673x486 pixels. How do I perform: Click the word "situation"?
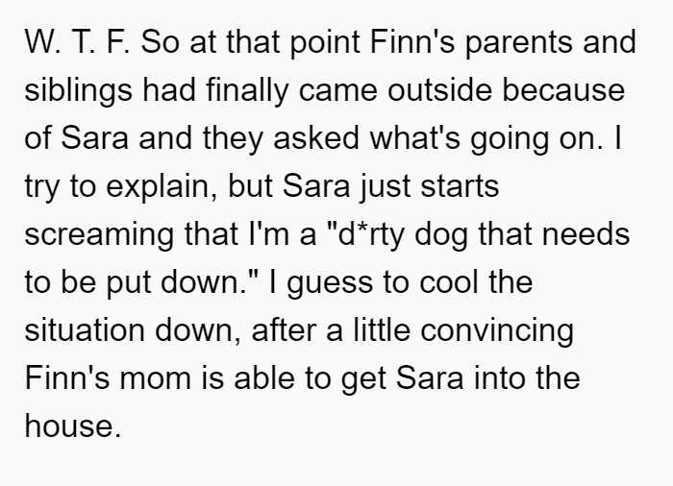(x=85, y=330)
